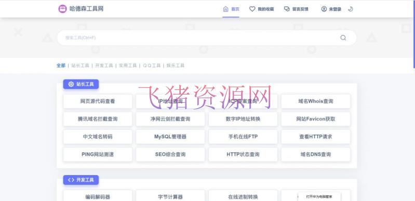This screenshot has height=201, width=415.
Task: Click the code brackets icon on 开发工具 badge
Action: [x=71, y=180]
